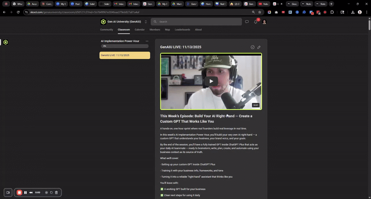The height and width of the screenshot is (199, 371).
Task: Bookmark this page with the star icon
Action: click(x=259, y=12)
